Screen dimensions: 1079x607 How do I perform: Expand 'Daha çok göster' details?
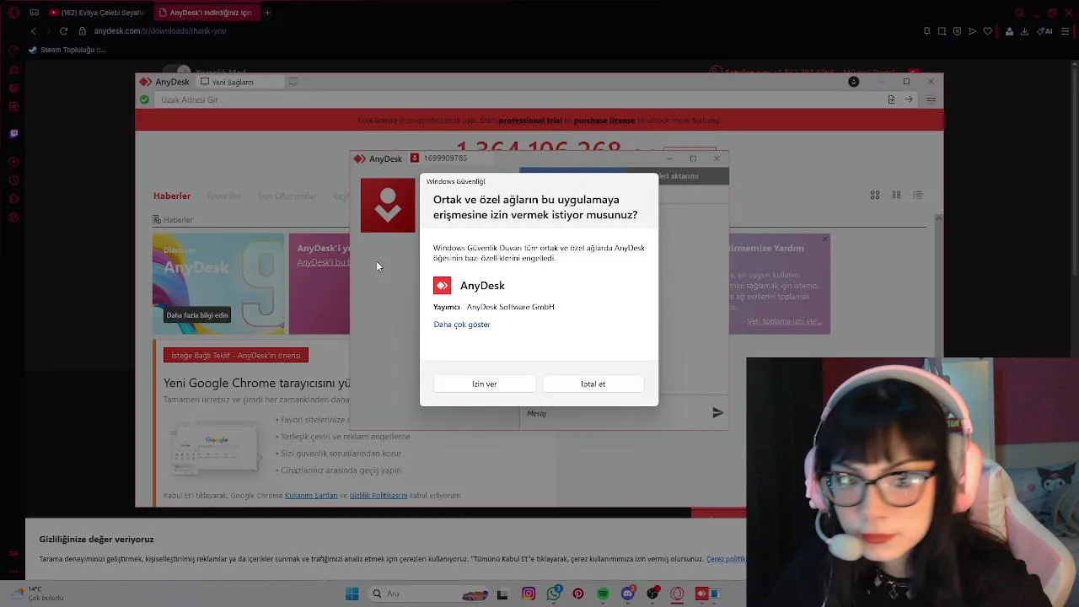tap(462, 325)
